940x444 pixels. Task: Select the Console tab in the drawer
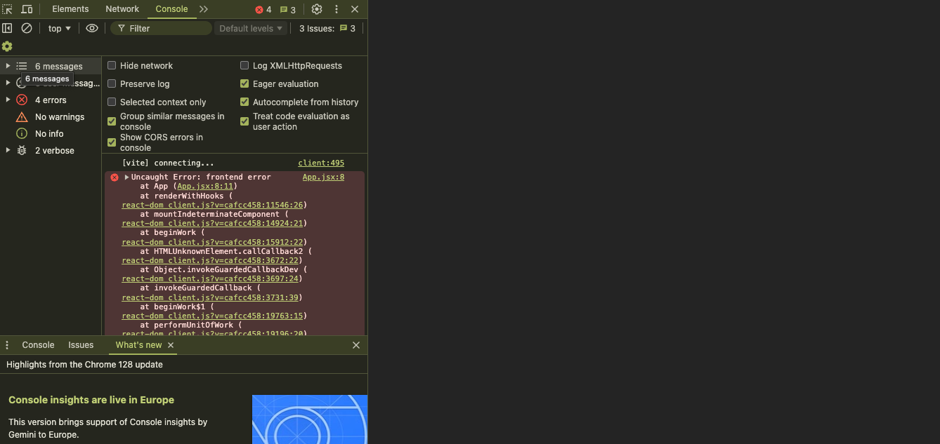[x=38, y=345]
